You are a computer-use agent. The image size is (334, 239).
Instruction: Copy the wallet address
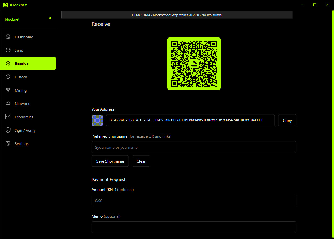tap(287, 120)
